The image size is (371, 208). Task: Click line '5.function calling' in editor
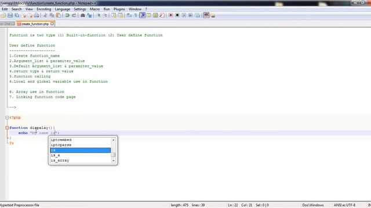tap(30, 76)
